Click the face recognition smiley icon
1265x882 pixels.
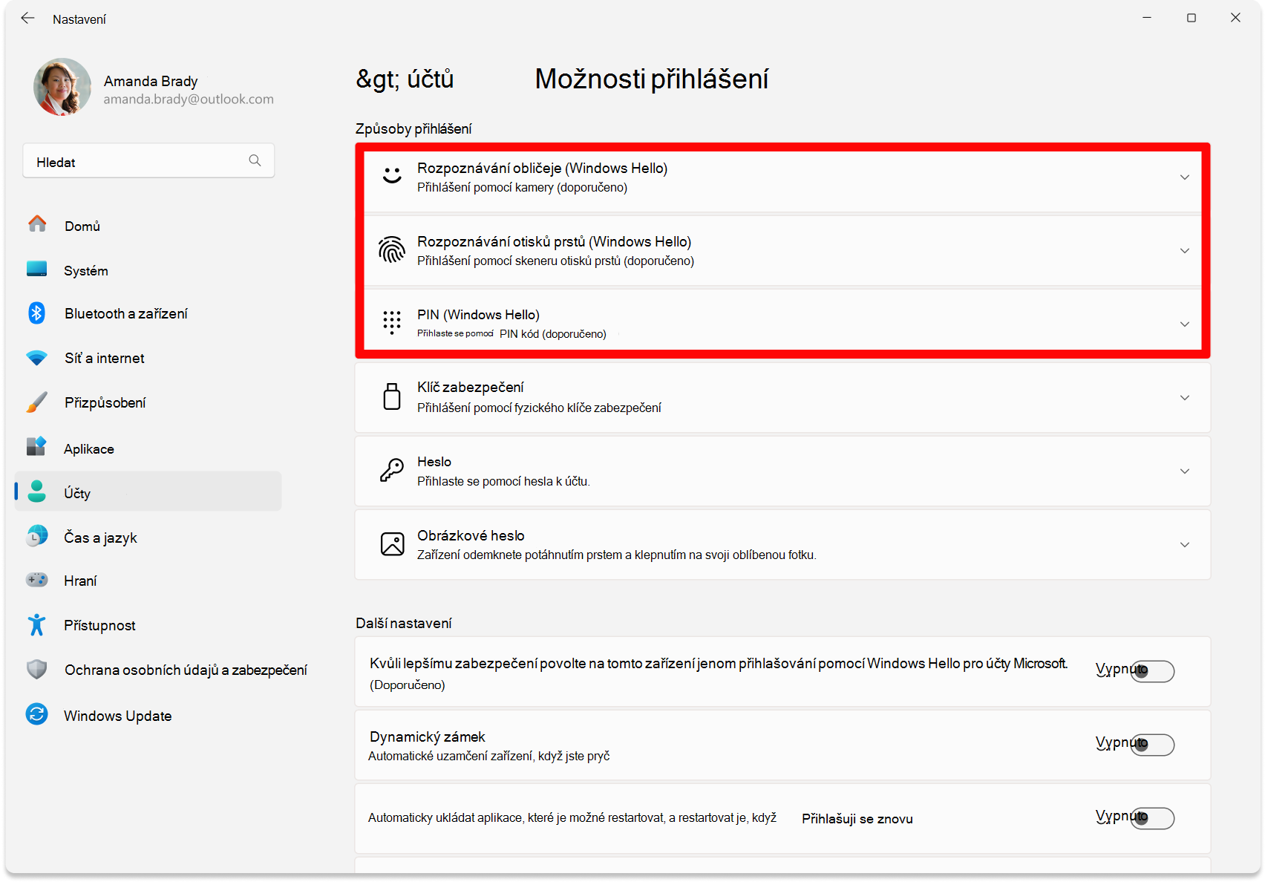tap(392, 176)
